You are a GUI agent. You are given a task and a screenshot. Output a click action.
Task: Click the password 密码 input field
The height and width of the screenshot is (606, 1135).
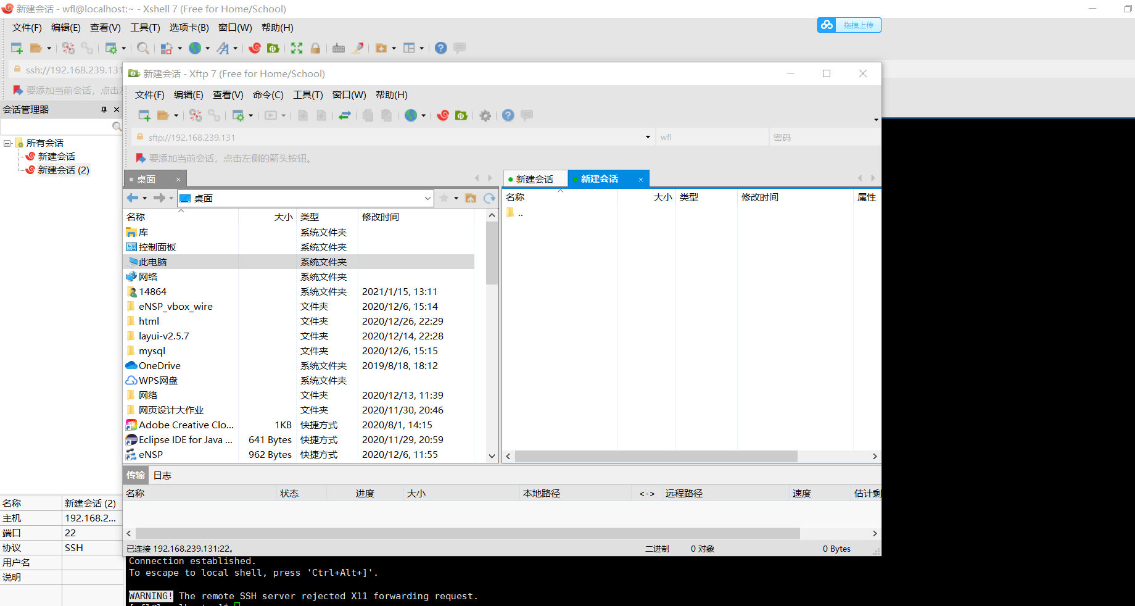(825, 137)
